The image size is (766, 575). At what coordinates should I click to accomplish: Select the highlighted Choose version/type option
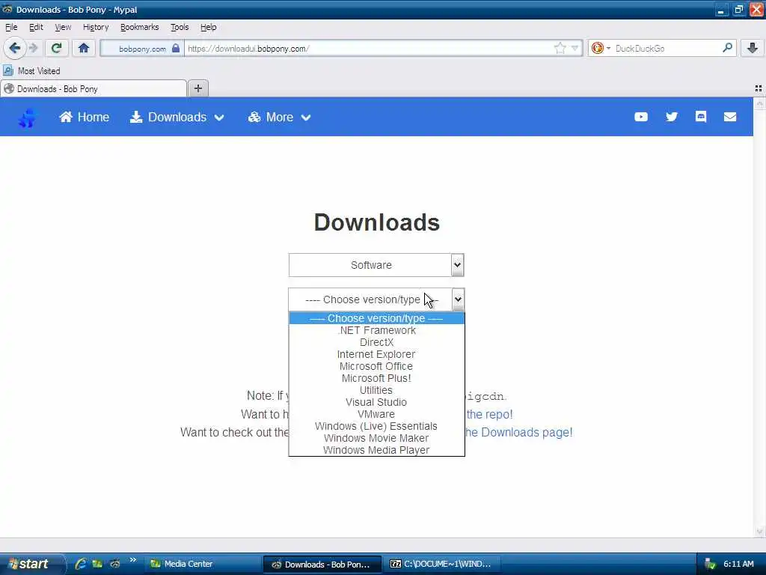pos(376,318)
